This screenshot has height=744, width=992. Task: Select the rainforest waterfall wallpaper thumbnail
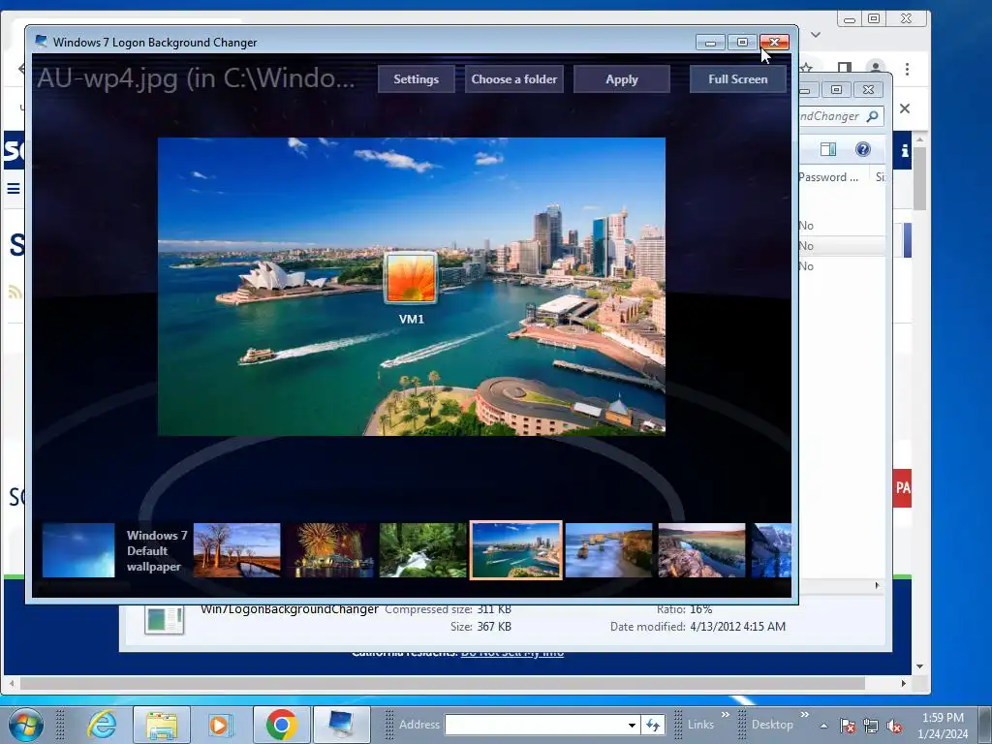pyautogui.click(x=422, y=550)
